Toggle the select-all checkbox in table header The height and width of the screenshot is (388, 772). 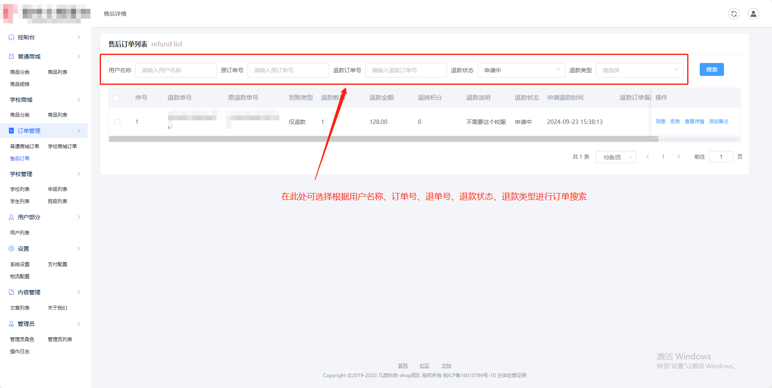(117, 98)
